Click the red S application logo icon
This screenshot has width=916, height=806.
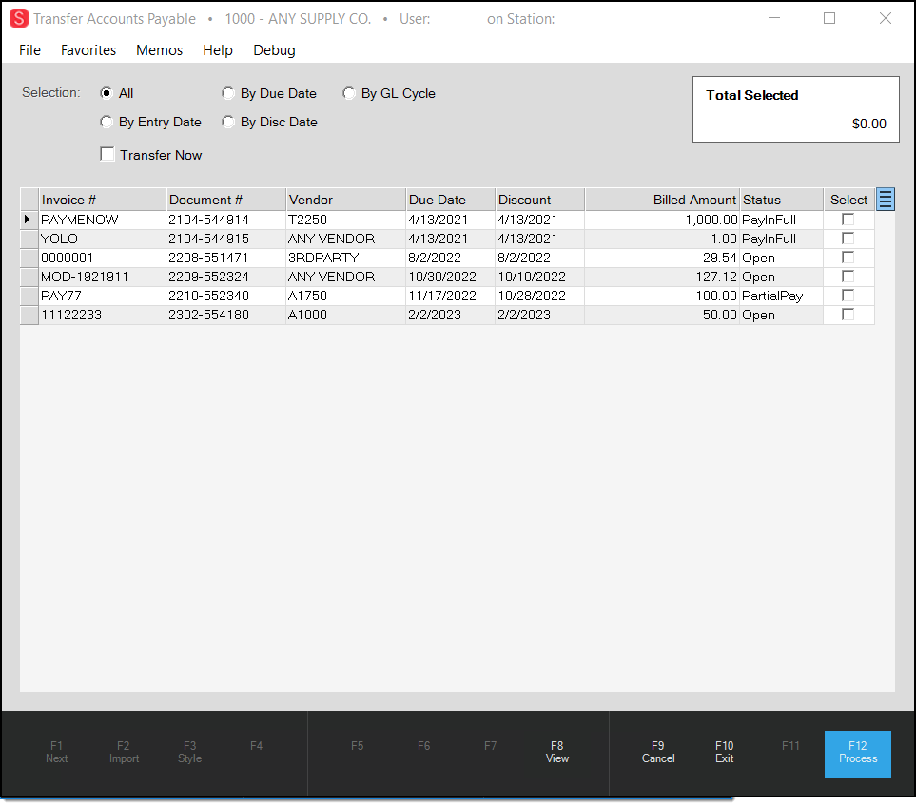19,19
